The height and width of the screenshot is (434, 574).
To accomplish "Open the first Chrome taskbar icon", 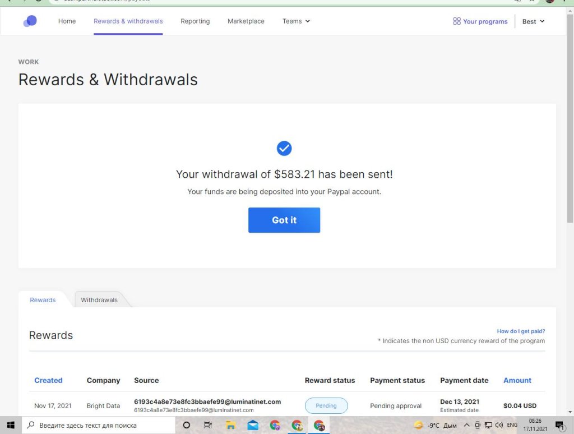I will [x=275, y=425].
